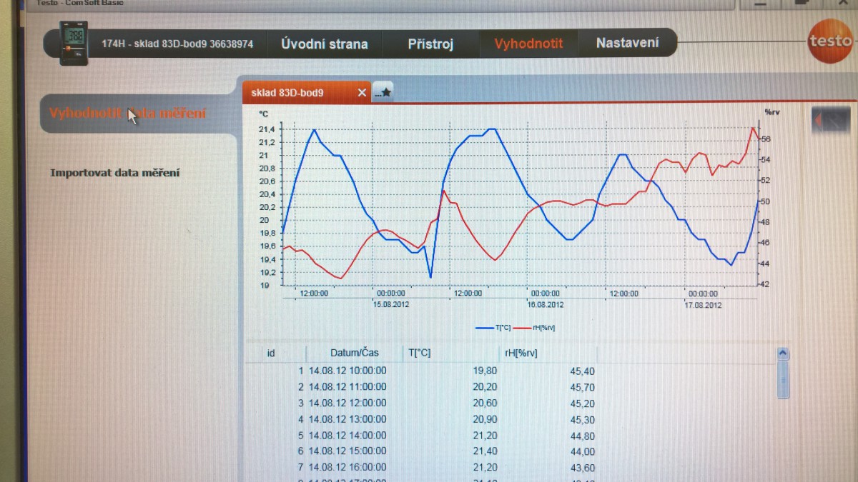Click the blue T[°C] legend entry

493,328
